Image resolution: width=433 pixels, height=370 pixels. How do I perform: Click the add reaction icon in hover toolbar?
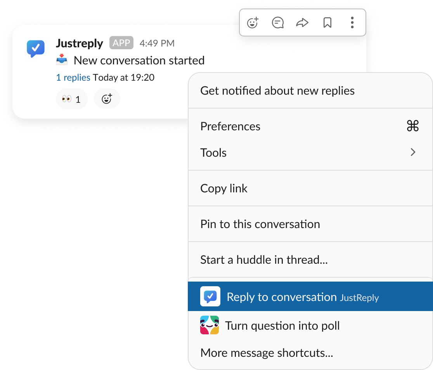[253, 23]
